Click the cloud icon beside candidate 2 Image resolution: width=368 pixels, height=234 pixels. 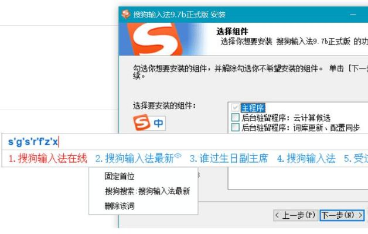[178, 155]
